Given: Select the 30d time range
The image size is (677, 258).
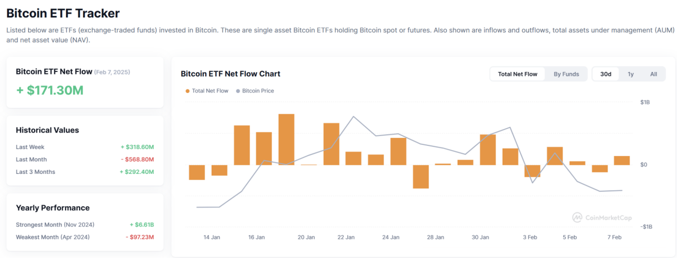Looking at the screenshot, I should pyautogui.click(x=606, y=74).
